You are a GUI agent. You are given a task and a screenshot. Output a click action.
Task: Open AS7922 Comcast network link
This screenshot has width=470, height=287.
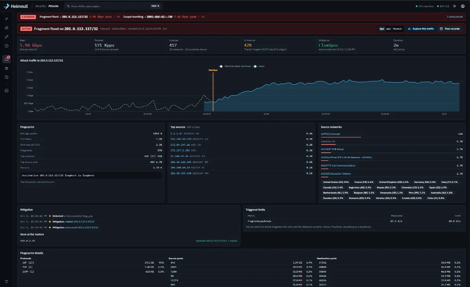pos(331,134)
